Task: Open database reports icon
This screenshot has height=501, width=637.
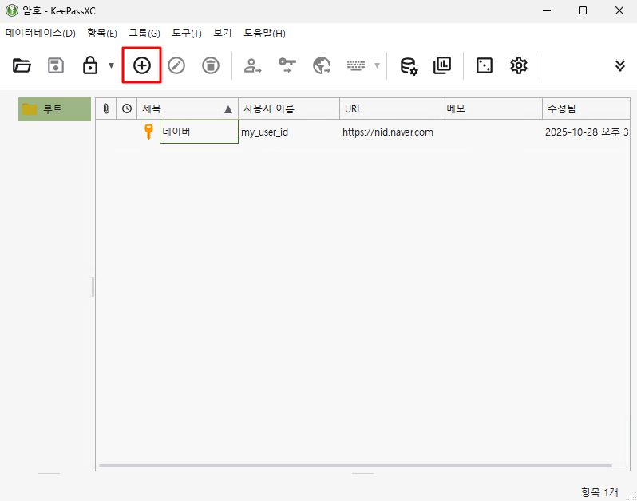Action: (x=442, y=65)
